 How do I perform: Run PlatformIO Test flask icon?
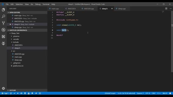click(x=29, y=93)
